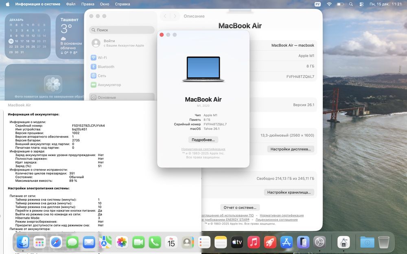
Task: Click battery serial F5D15279ZLCPJYVA4
Action: (x=88, y=126)
